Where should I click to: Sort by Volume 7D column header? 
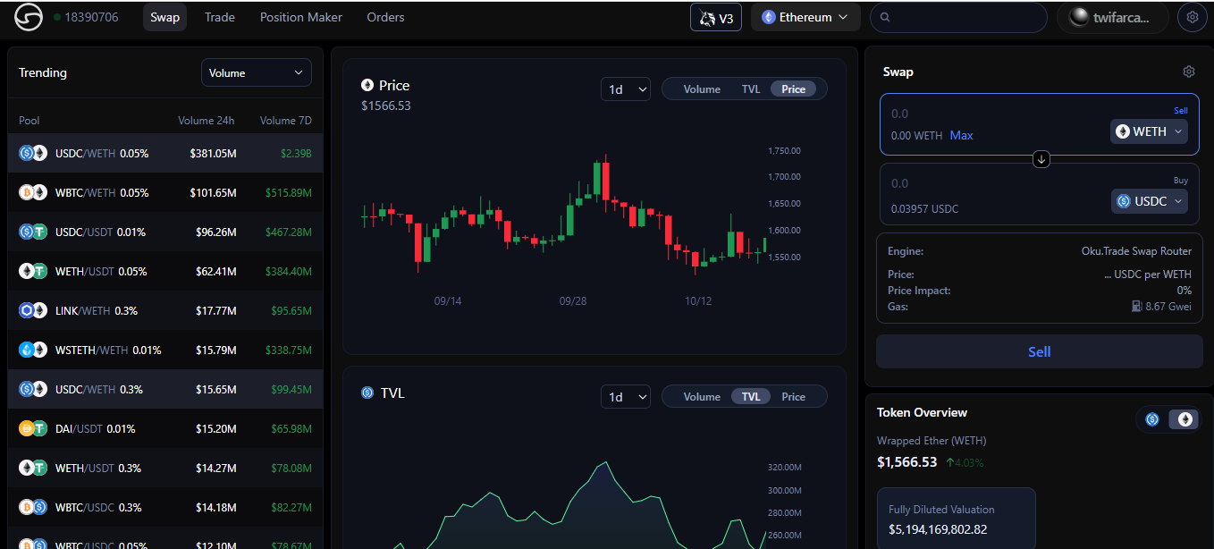pos(286,120)
